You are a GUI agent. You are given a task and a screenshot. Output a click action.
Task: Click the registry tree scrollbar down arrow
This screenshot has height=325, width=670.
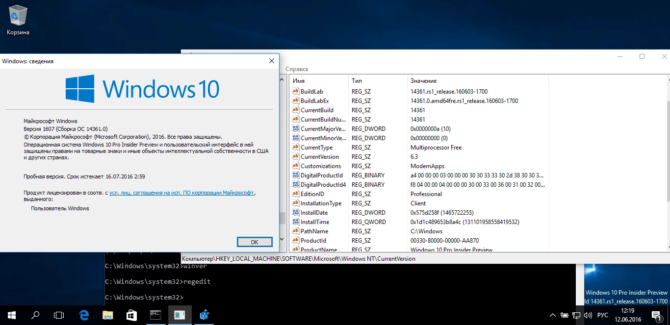282,239
